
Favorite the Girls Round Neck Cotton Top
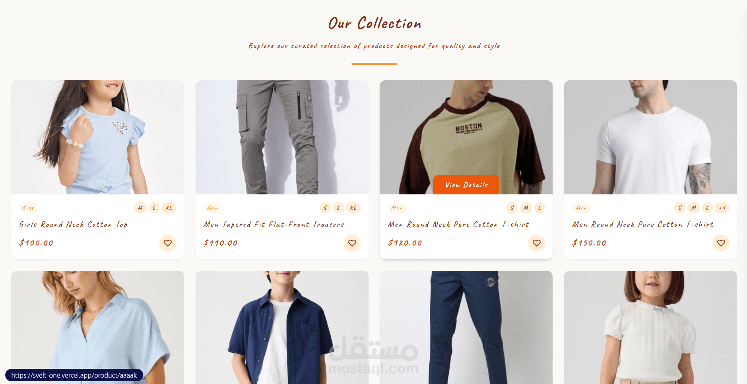coord(168,243)
